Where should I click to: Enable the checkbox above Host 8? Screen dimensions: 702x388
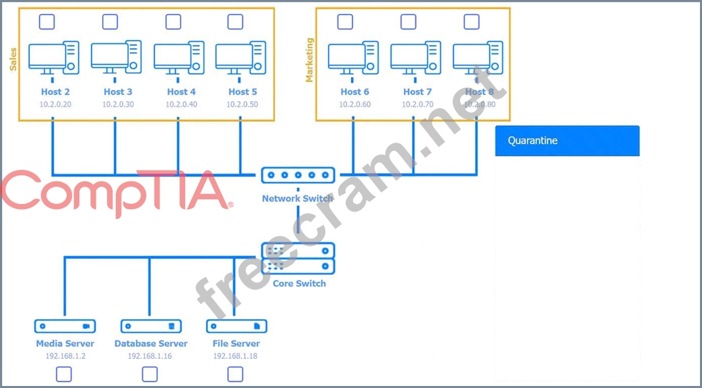(x=472, y=22)
